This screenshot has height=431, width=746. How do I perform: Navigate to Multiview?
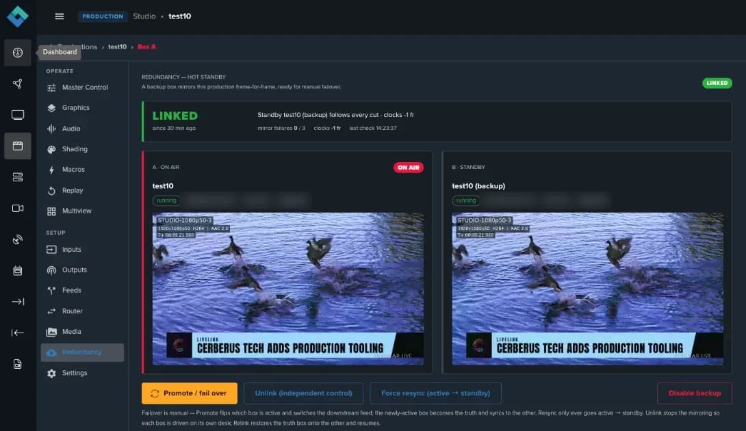(82, 211)
